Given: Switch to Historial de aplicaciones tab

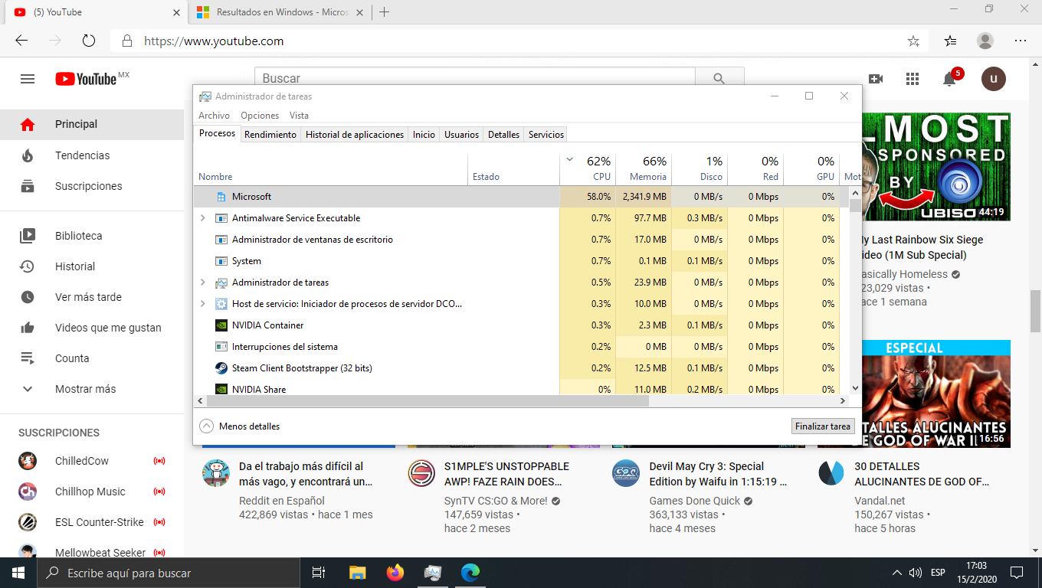Looking at the screenshot, I should click(x=355, y=135).
